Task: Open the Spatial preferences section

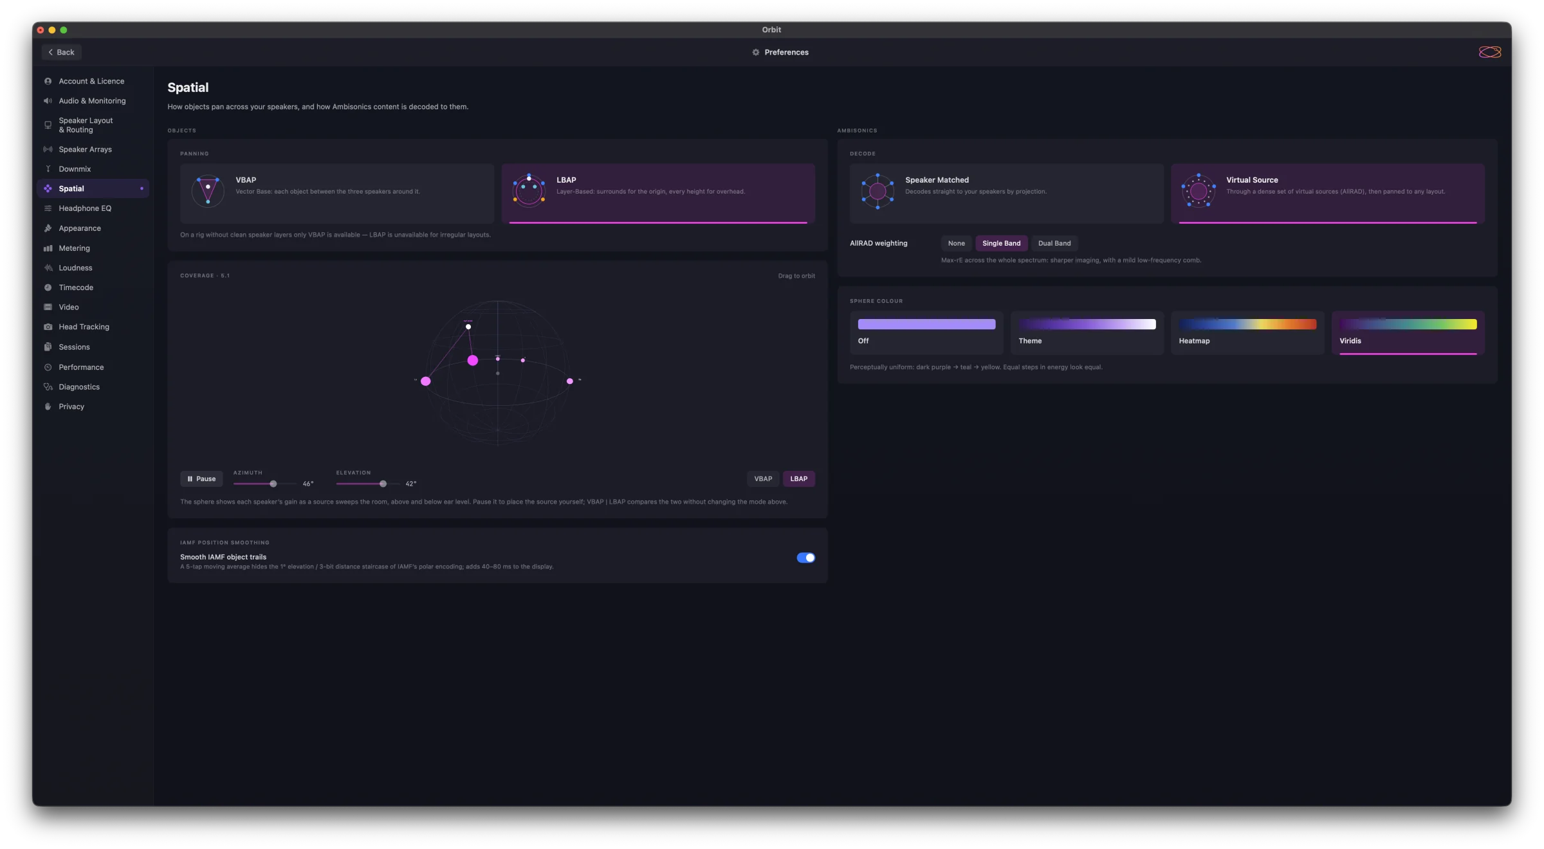Action: [93, 188]
